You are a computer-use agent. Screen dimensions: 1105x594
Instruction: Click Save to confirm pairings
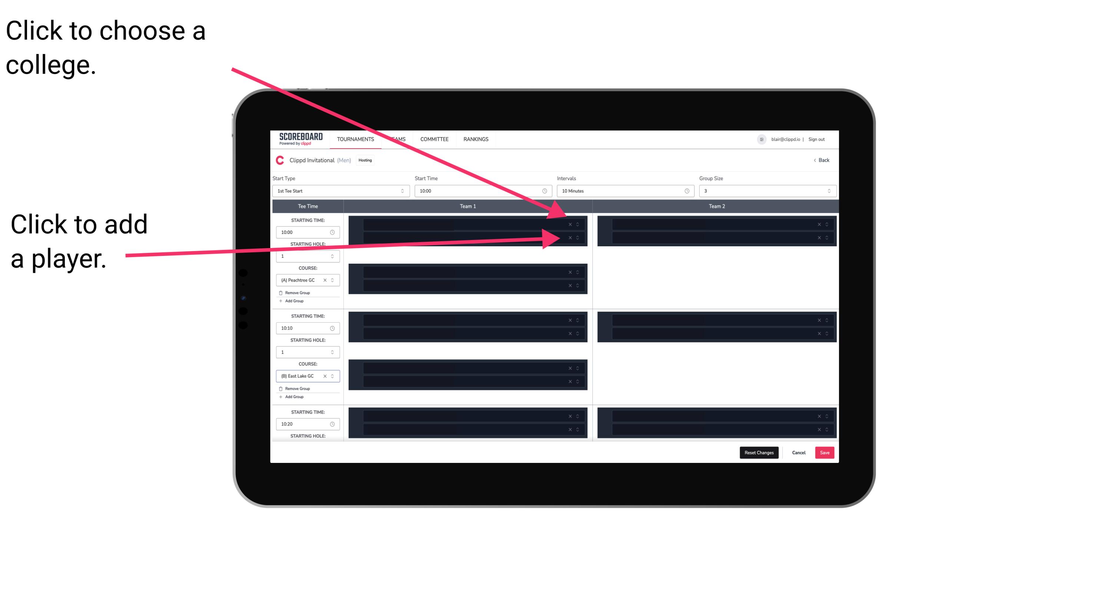point(826,452)
